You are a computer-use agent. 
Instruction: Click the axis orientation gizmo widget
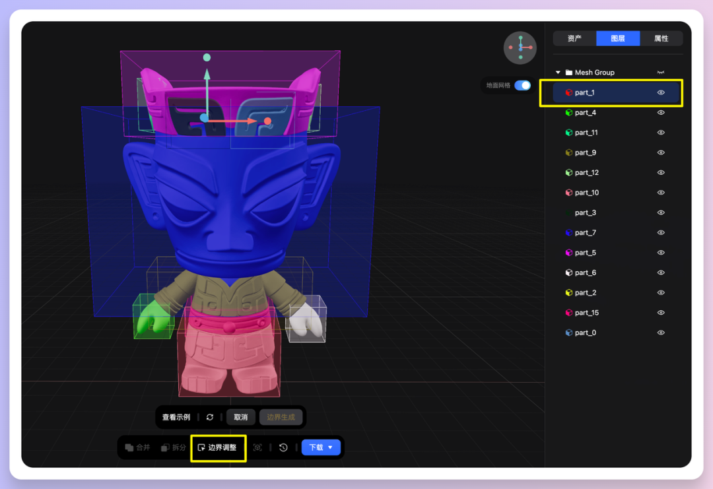pos(520,48)
